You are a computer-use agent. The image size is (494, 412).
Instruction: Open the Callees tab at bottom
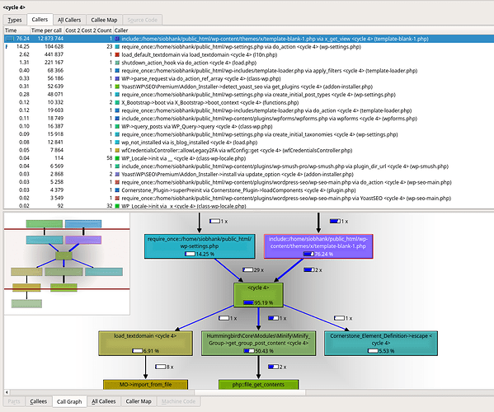(x=38, y=401)
